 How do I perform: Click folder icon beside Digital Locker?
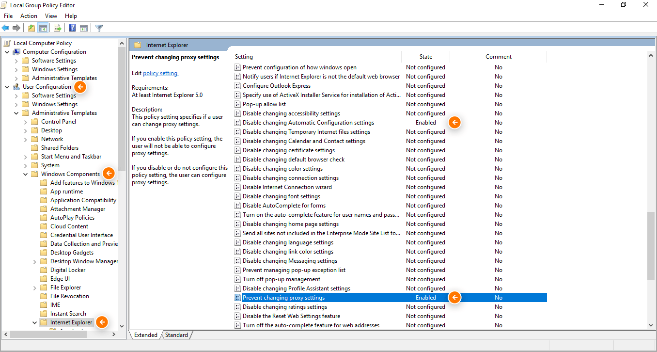(44, 270)
